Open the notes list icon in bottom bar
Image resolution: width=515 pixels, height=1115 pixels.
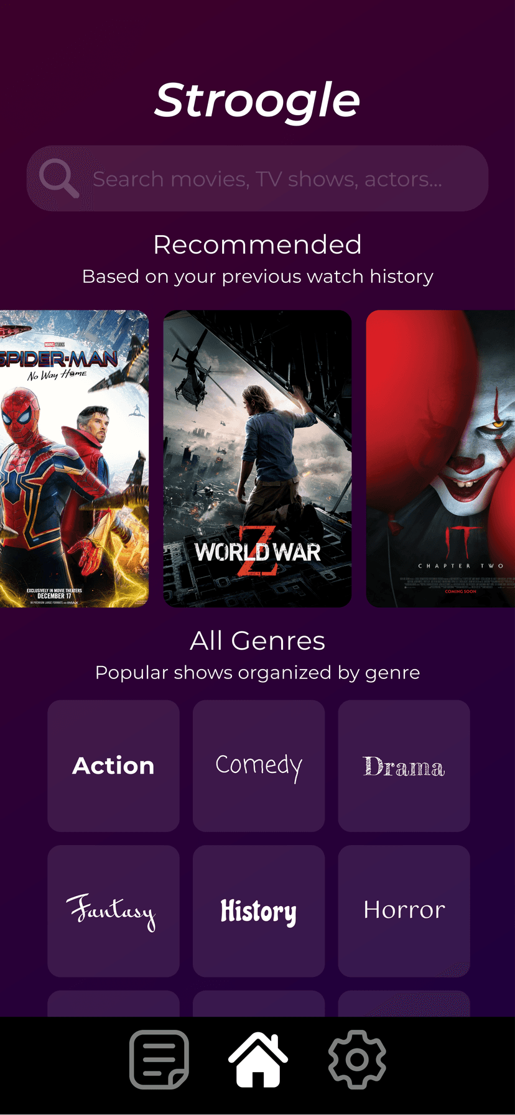coord(159,1060)
